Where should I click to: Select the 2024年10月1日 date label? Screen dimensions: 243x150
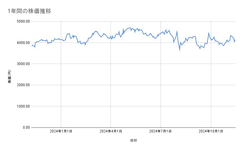211,131
